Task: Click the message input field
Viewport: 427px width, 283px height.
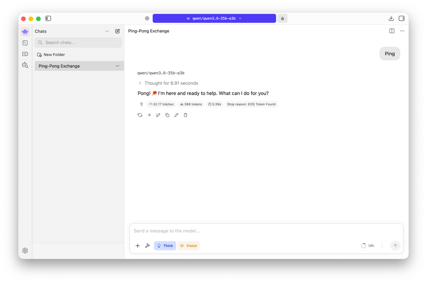Action: 266,231
